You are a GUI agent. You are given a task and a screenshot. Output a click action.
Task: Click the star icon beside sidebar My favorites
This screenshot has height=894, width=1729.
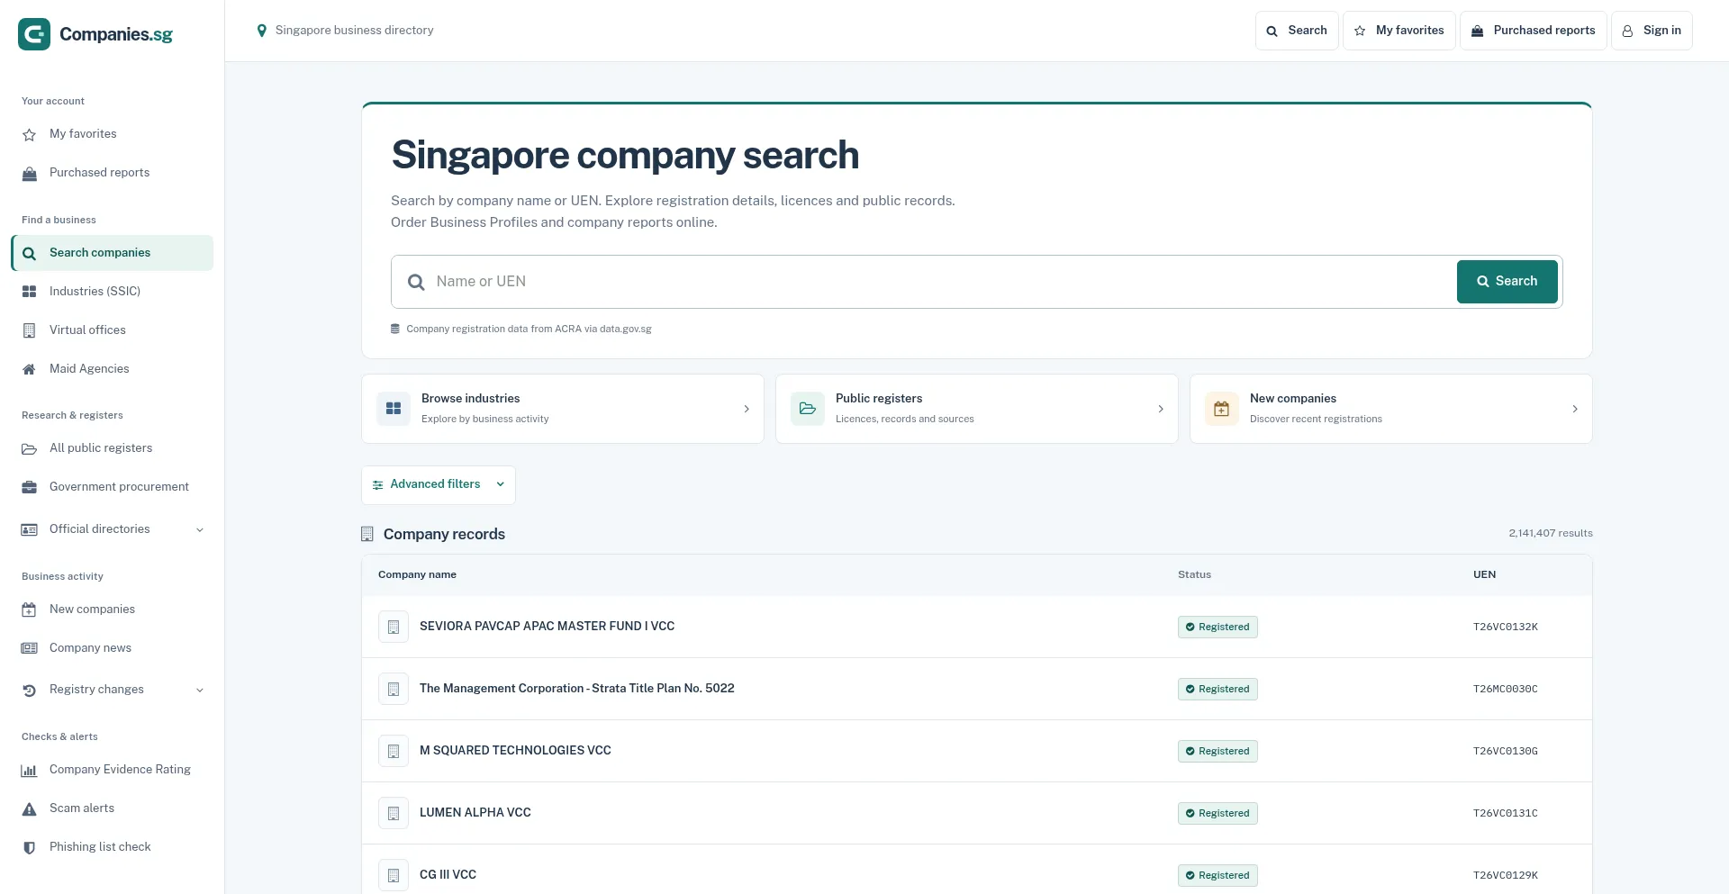[x=30, y=134]
